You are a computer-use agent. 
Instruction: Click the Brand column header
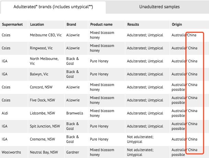tap(71, 25)
